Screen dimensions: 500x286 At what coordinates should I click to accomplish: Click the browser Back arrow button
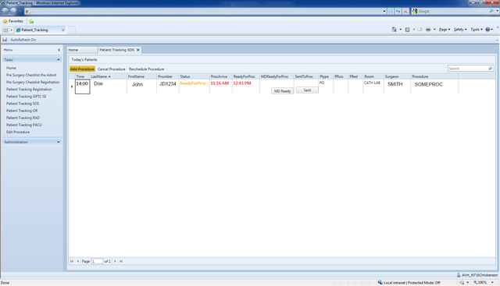coord(5,11)
